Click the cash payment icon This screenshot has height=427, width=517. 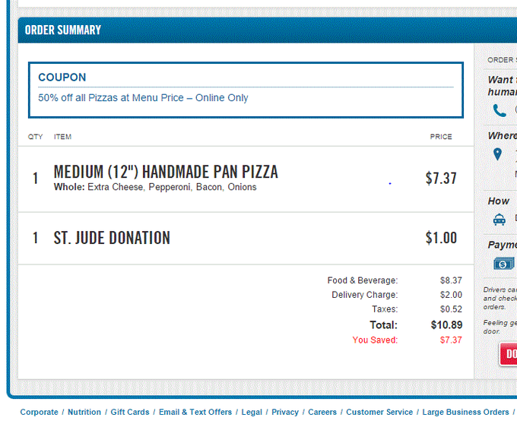point(504,264)
